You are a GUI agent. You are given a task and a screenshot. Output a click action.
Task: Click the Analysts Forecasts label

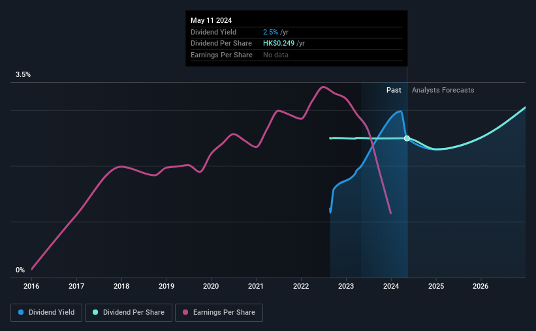pos(443,90)
